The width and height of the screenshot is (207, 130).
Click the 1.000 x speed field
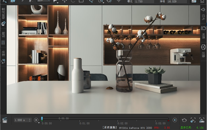coord(21,120)
